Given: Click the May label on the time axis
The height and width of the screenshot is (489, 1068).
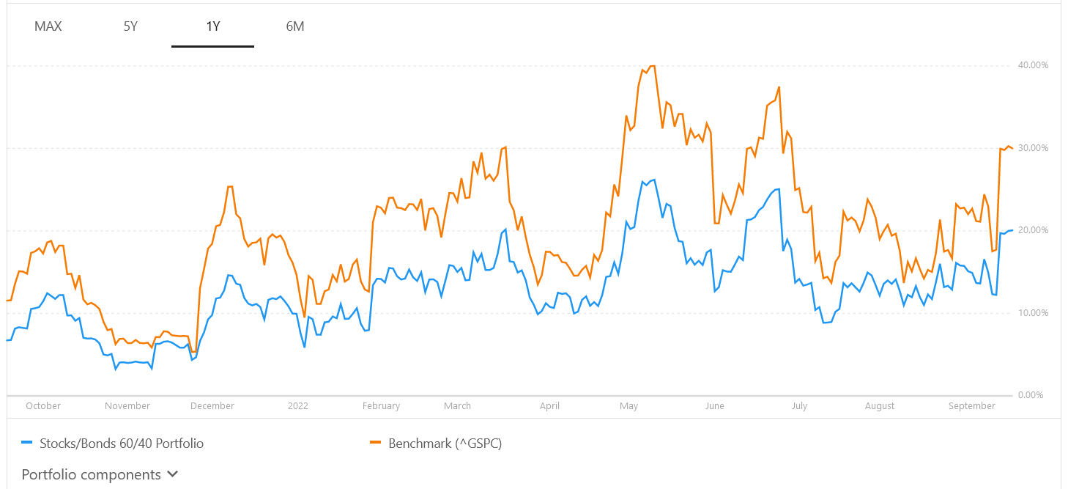Looking at the screenshot, I should click(628, 405).
